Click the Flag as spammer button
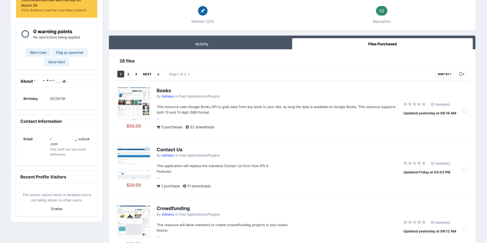Image resolution: width=487 pixels, height=243 pixels. 70,52
